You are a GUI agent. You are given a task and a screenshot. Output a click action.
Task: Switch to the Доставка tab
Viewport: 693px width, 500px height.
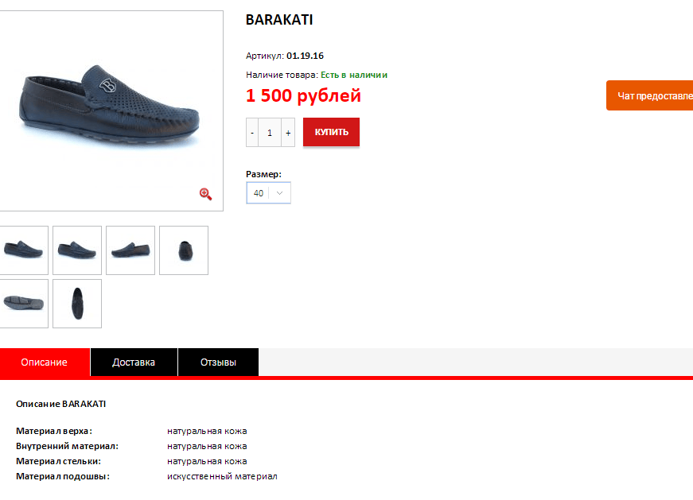(134, 362)
